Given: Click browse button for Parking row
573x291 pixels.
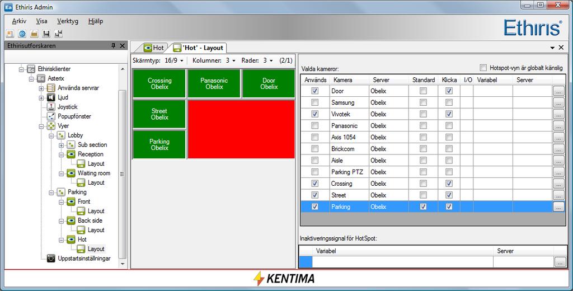Looking at the screenshot, I should tap(558, 206).
